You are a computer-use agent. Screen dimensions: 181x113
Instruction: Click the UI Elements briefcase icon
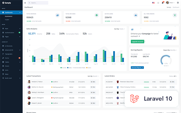3,46
